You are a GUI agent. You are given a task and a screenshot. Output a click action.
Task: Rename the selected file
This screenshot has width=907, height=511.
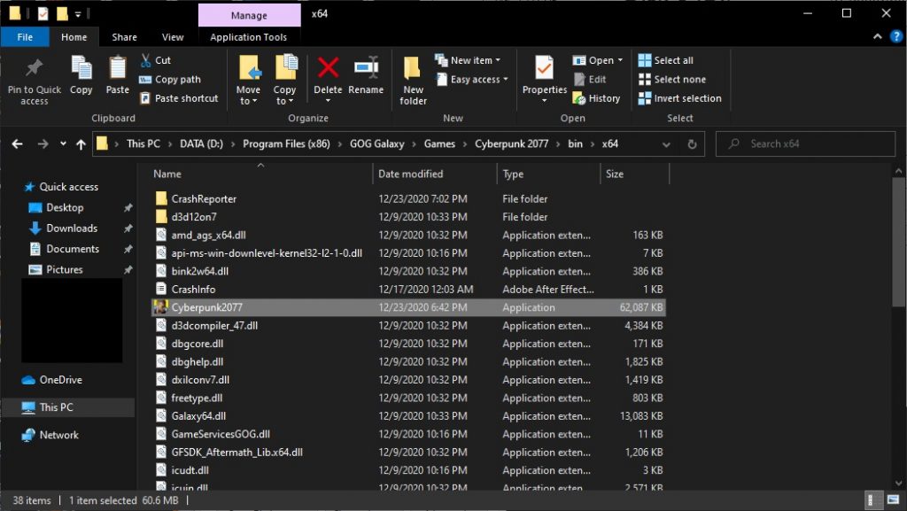click(x=366, y=75)
